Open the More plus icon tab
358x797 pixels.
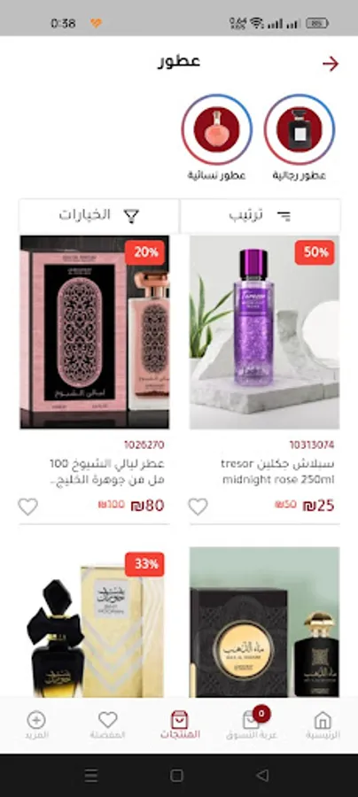click(x=35, y=725)
